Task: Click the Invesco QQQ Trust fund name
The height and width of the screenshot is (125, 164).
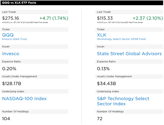Action: pos(14,39)
